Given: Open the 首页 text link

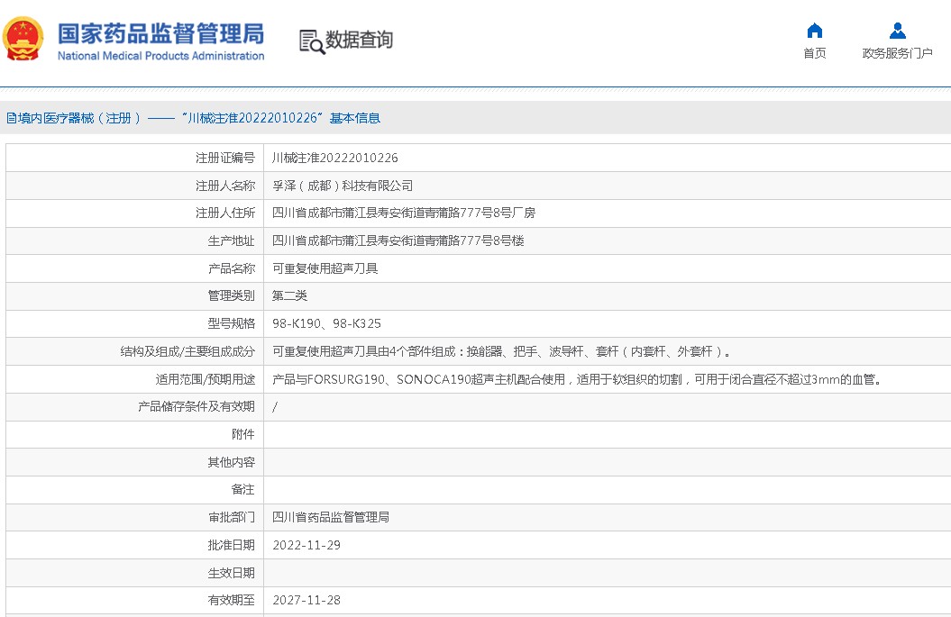Looking at the screenshot, I should click(x=814, y=53).
